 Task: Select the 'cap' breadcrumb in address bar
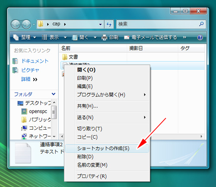click(x=56, y=24)
